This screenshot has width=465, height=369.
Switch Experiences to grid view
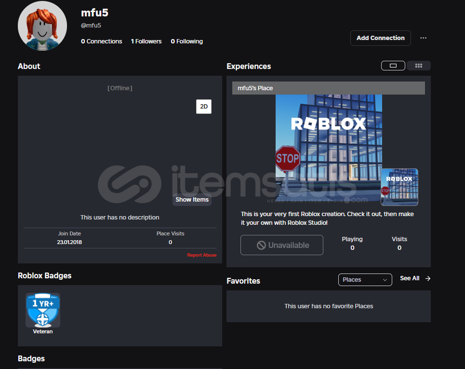(x=418, y=66)
